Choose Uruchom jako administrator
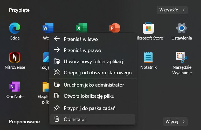The width and height of the screenshot is (201, 130). pos(93,85)
